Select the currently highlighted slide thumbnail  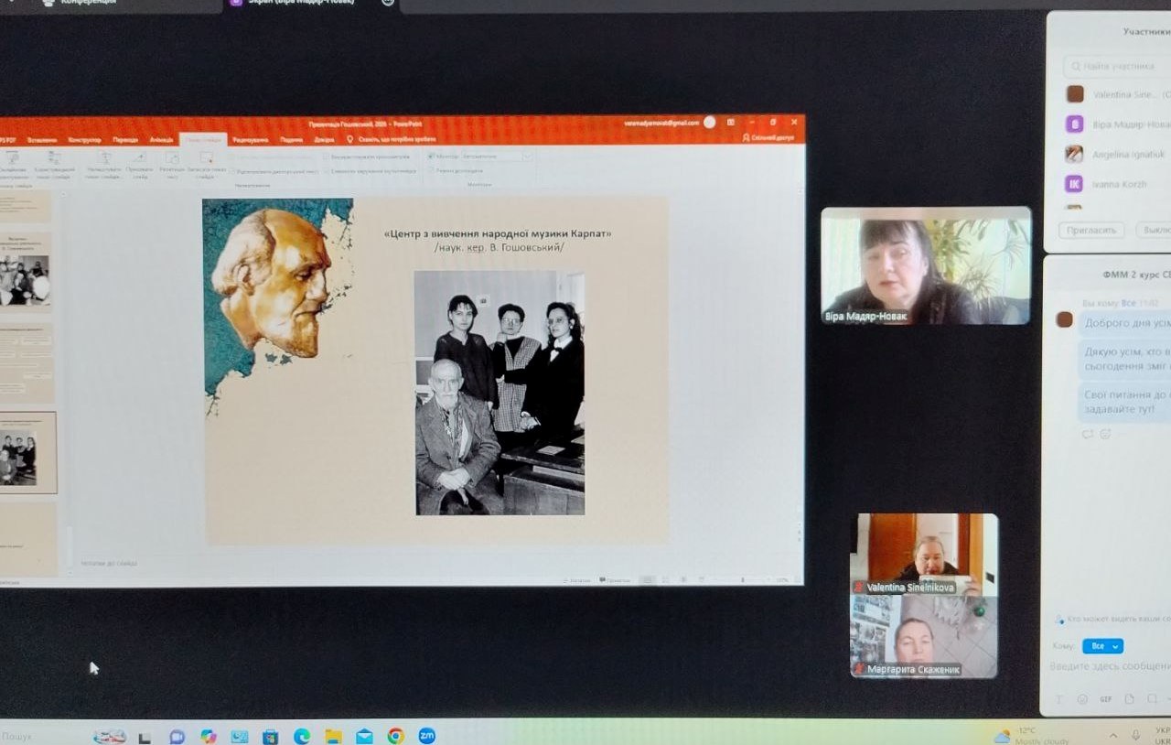27,452
